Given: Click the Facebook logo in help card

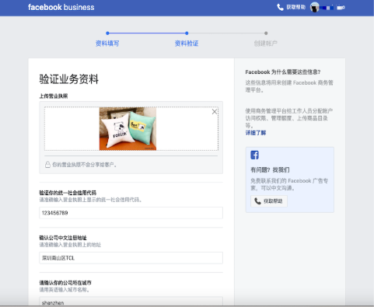Looking at the screenshot, I should click(254, 155).
